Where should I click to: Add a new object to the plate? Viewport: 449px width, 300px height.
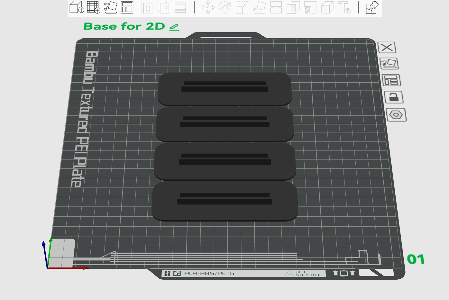point(76,8)
